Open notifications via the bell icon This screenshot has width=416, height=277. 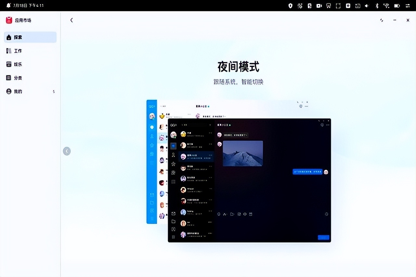coord(8,6)
